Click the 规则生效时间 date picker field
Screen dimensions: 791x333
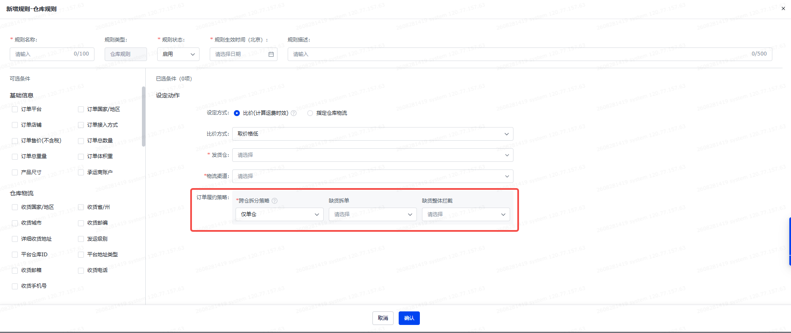coord(244,54)
